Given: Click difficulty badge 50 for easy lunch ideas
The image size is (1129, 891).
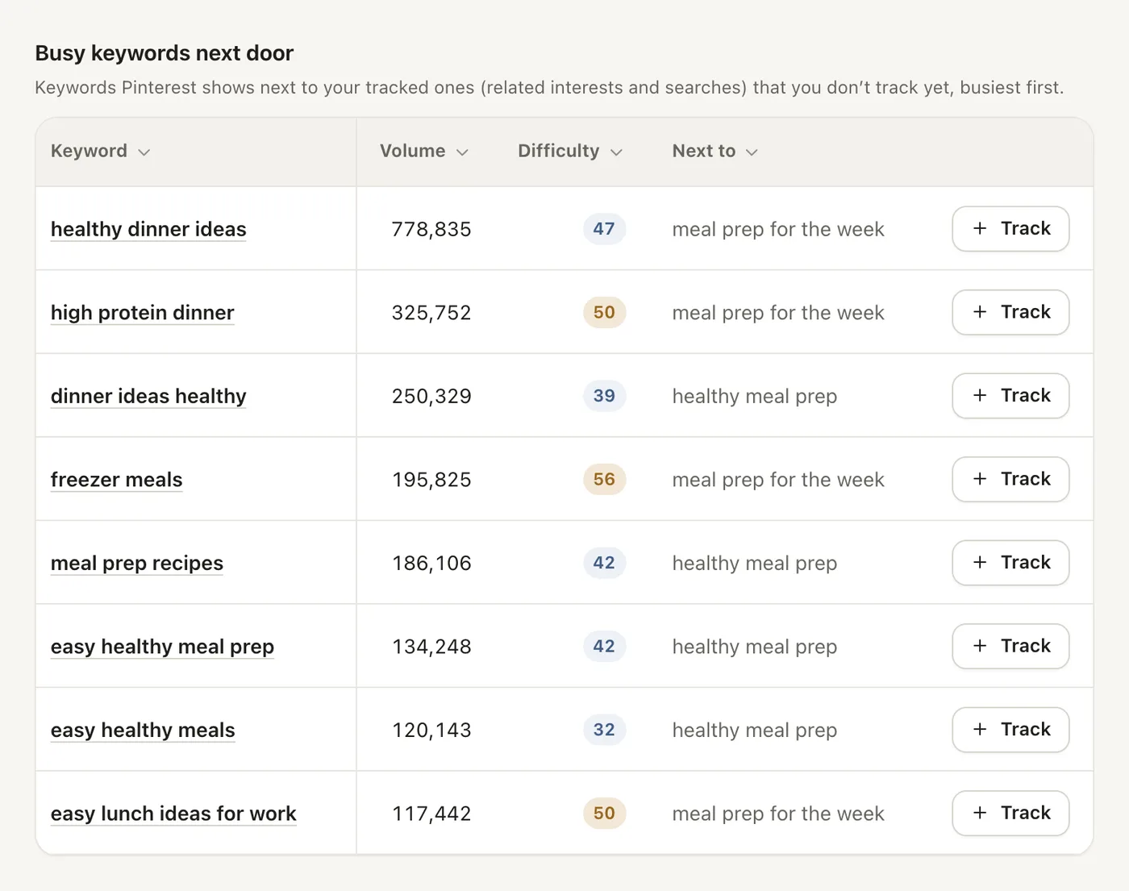Looking at the screenshot, I should (604, 813).
